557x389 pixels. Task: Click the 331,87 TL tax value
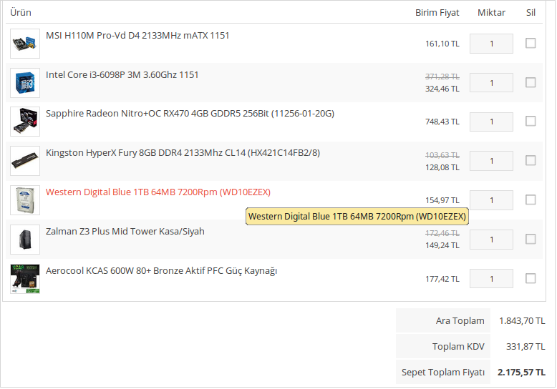click(x=525, y=346)
